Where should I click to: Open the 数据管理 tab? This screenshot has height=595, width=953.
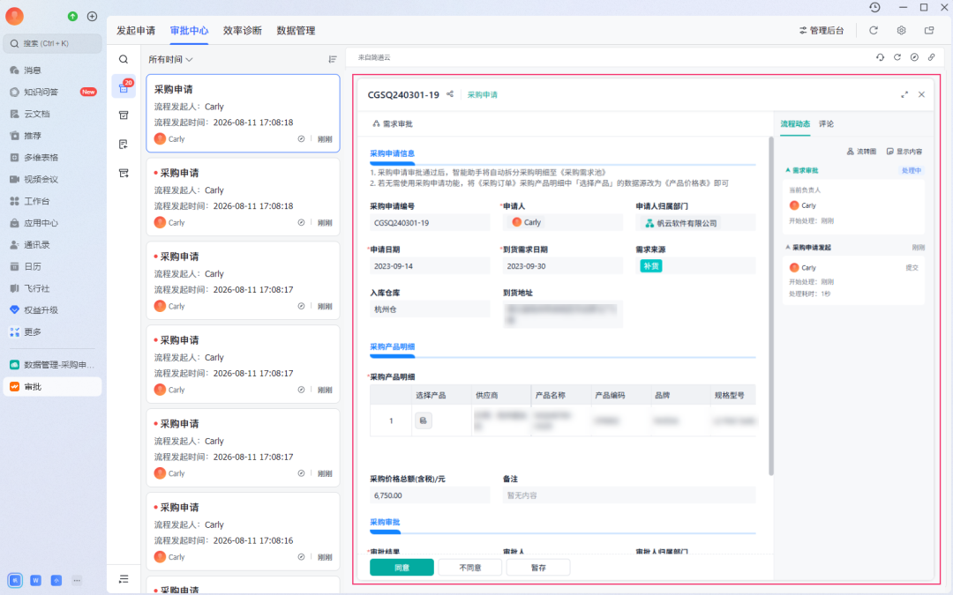tap(296, 30)
